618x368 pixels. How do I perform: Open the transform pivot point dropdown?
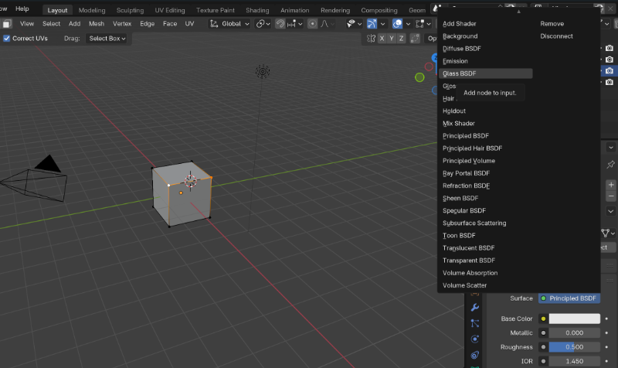click(263, 24)
